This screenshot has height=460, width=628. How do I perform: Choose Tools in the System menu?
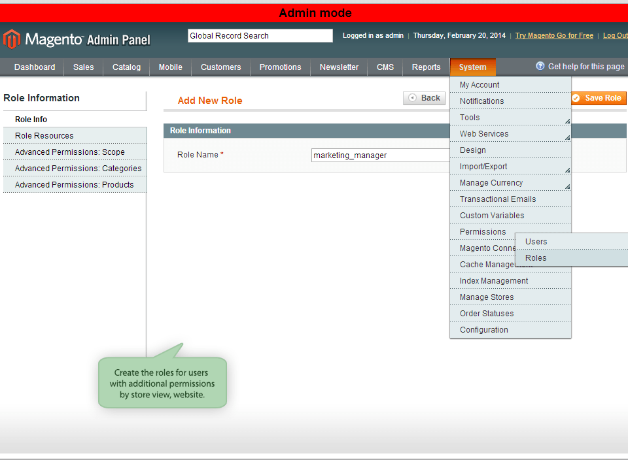point(510,118)
